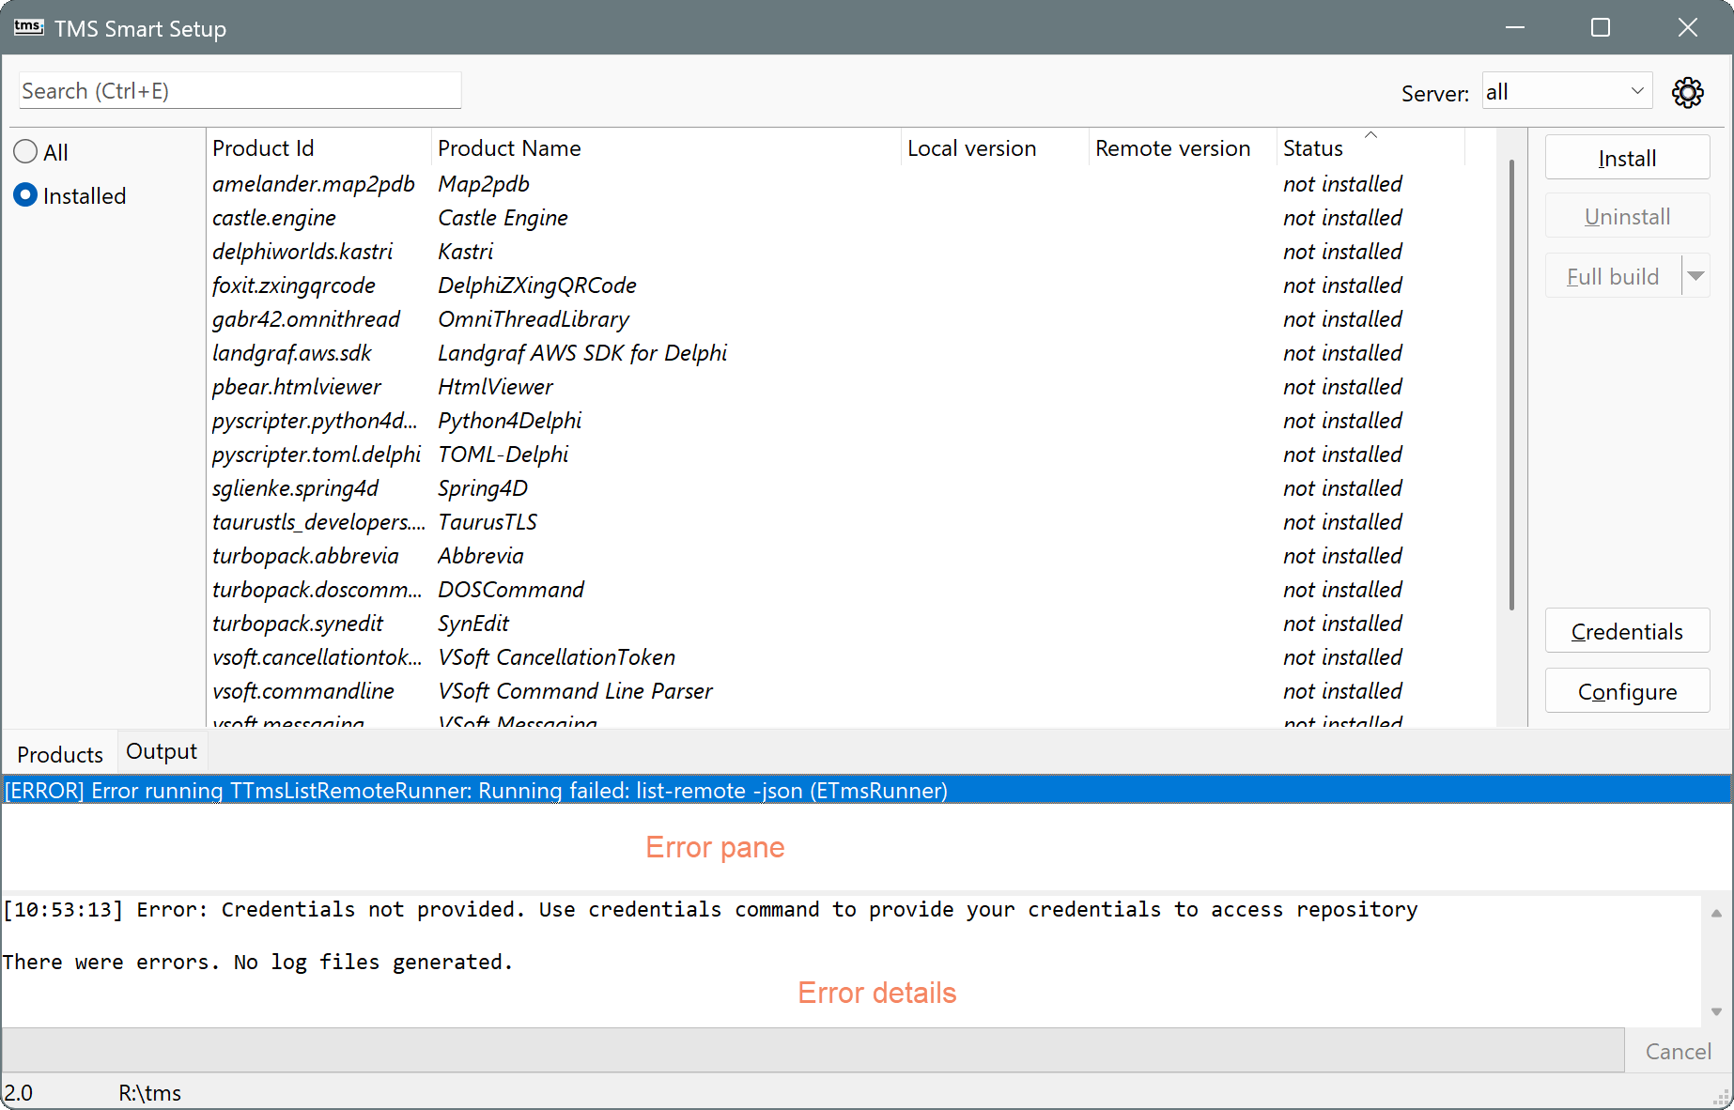Click the Status column header to sort
The image size is (1734, 1110).
point(1313,147)
